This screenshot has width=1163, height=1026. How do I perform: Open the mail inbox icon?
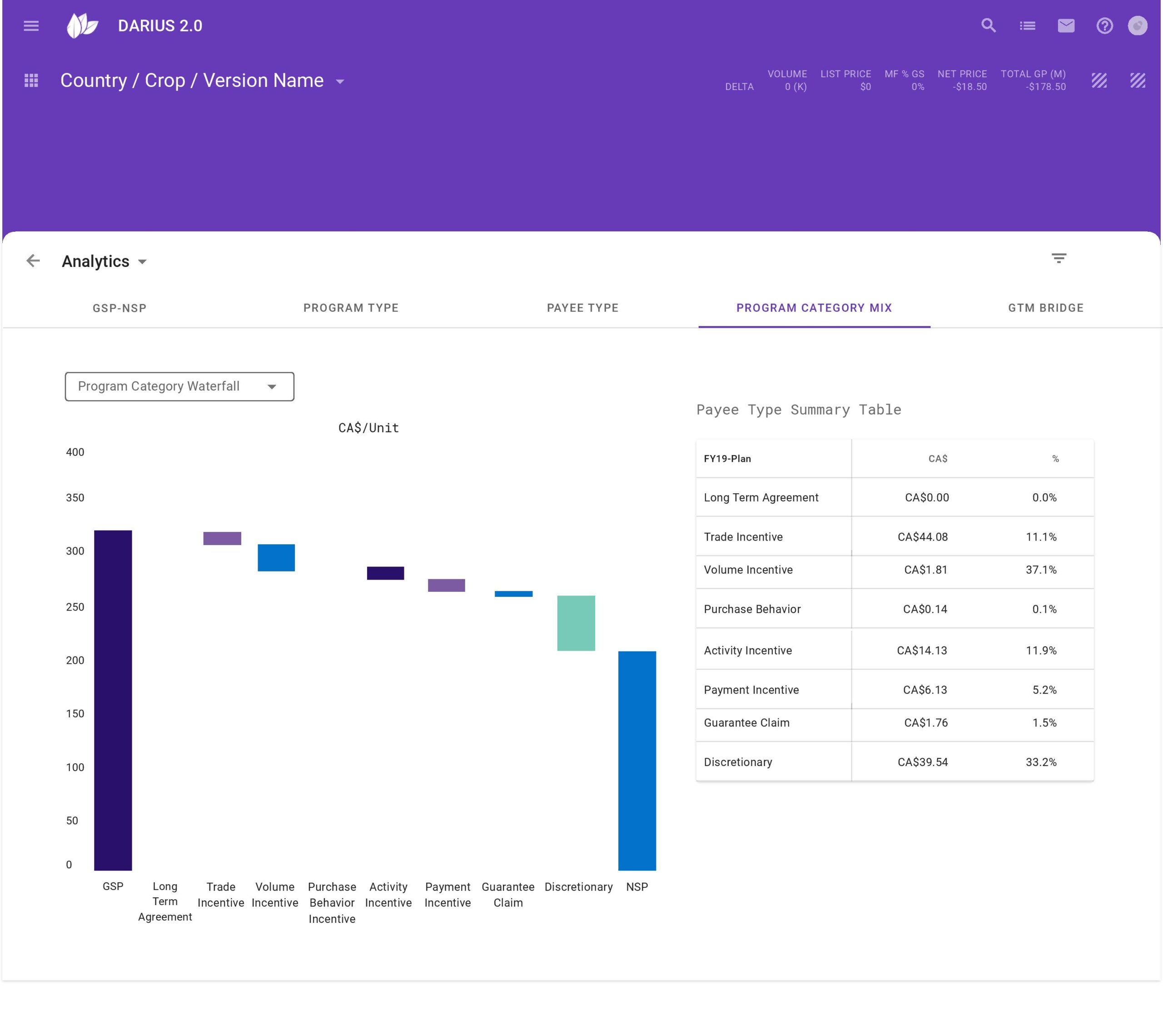click(x=1066, y=25)
